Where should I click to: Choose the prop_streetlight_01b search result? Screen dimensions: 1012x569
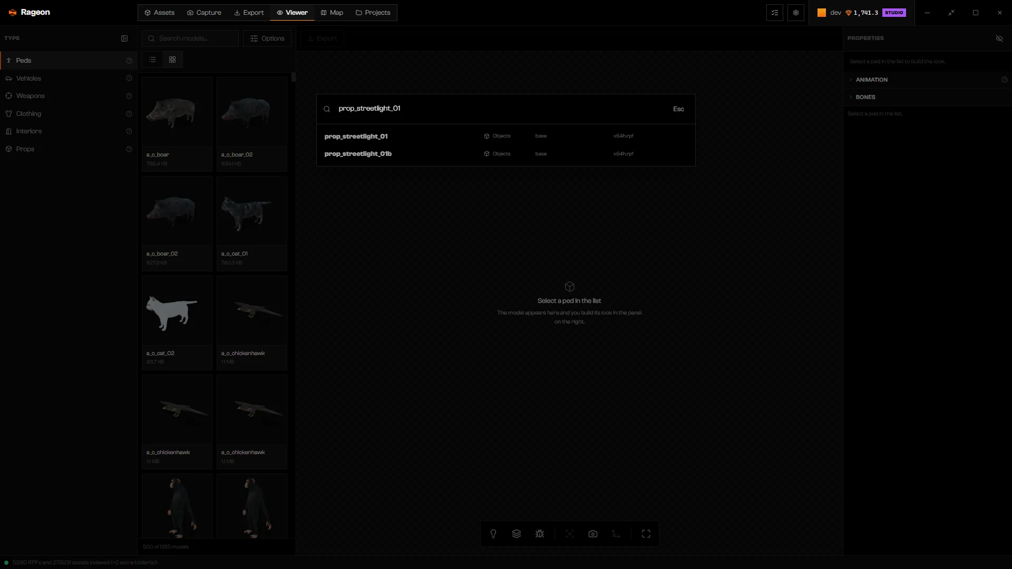505,154
